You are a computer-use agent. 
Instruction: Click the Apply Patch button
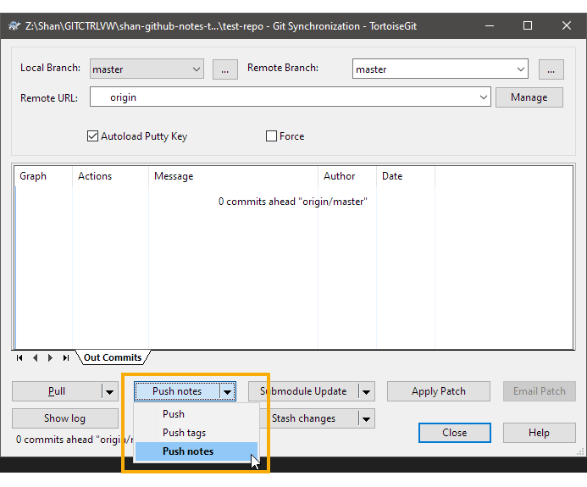pos(439,391)
